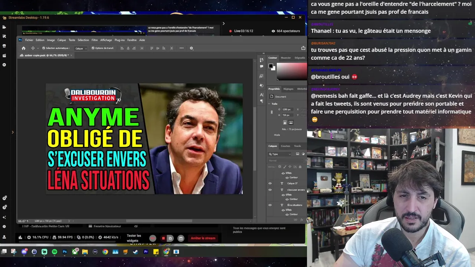Hide the léna situations layer
This screenshot has height=267, width=475.
coord(270,205)
